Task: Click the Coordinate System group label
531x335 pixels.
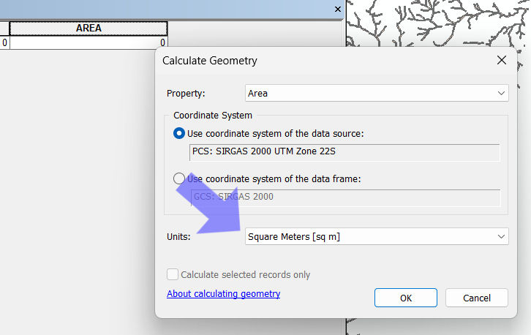Action: [213, 116]
